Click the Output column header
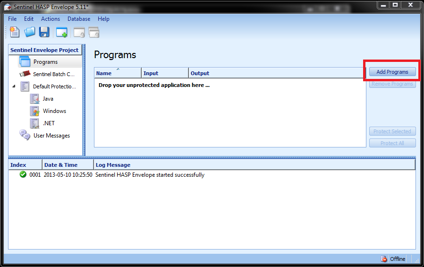 coord(277,73)
